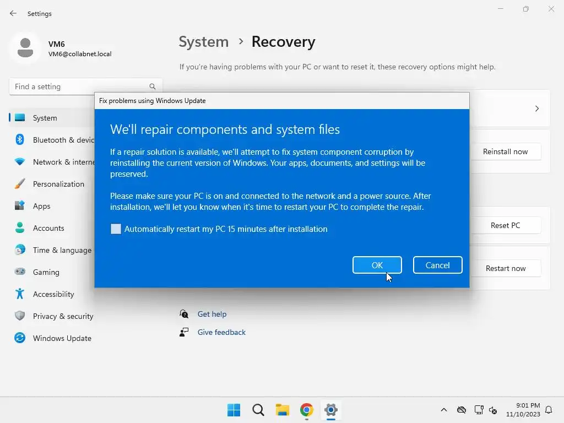Show hidden icons in system tray

tap(444, 410)
